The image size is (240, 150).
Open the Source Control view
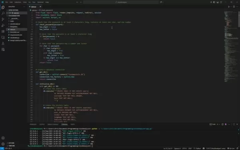tap(3, 19)
